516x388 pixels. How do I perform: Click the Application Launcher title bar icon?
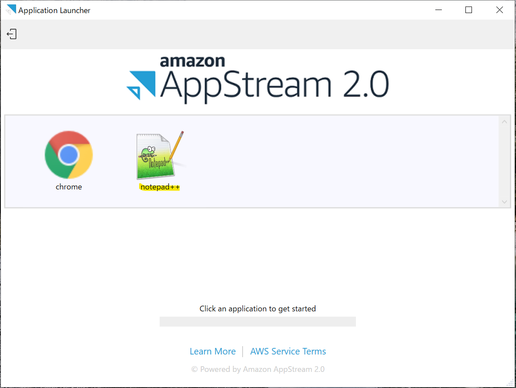tap(10, 10)
